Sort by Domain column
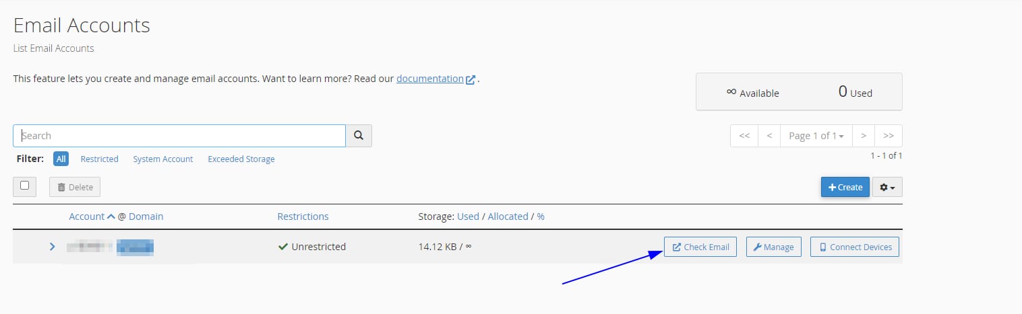 [x=146, y=217]
